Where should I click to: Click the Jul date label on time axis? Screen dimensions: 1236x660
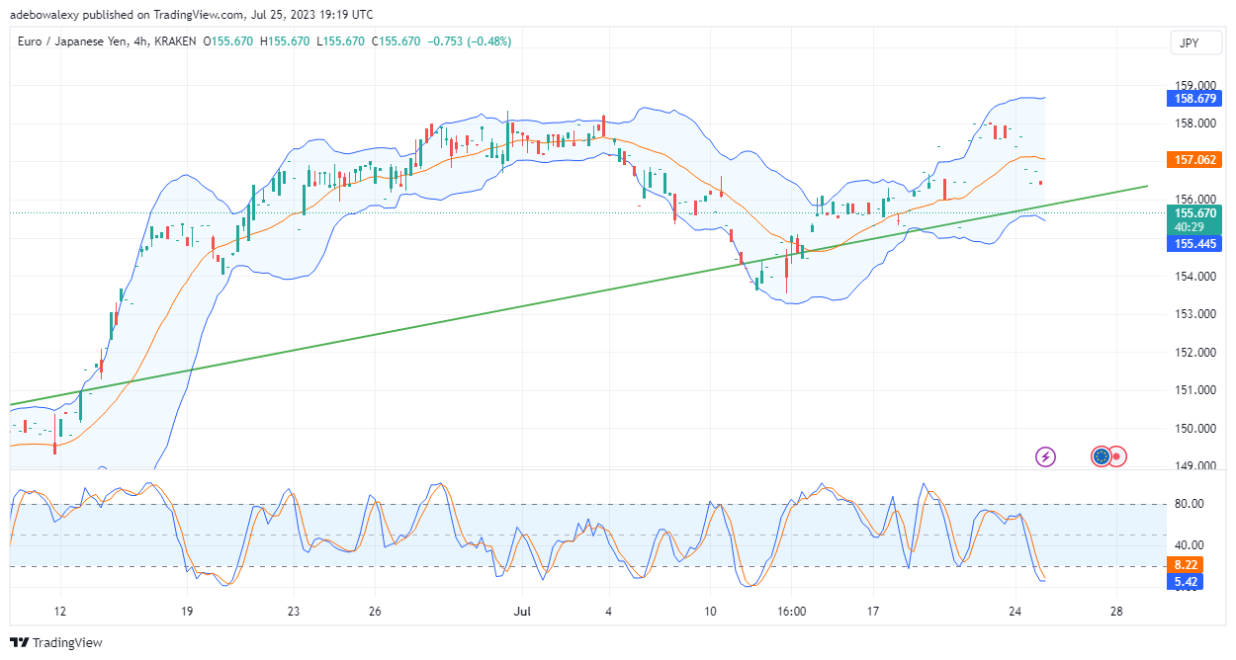pyautogui.click(x=523, y=611)
